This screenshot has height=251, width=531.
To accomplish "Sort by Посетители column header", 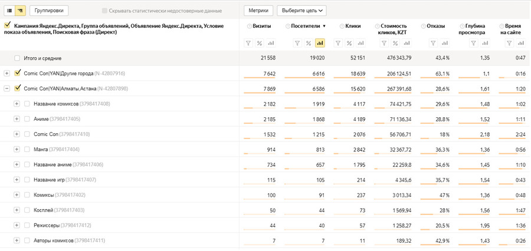I will click(306, 26).
